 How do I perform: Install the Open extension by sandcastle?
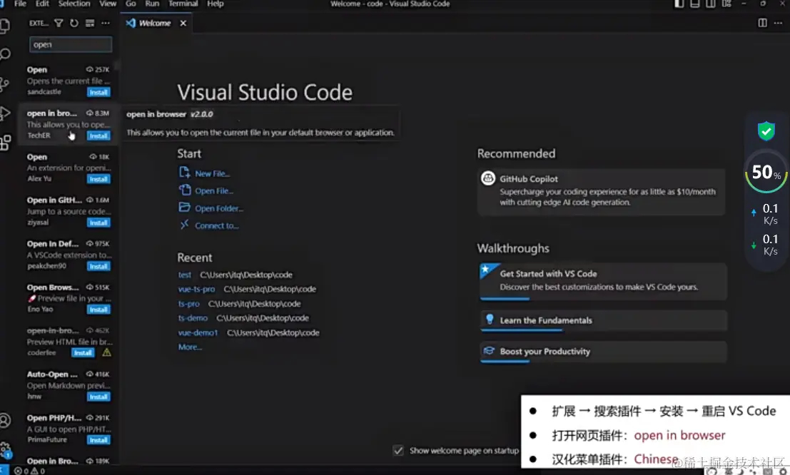[98, 92]
